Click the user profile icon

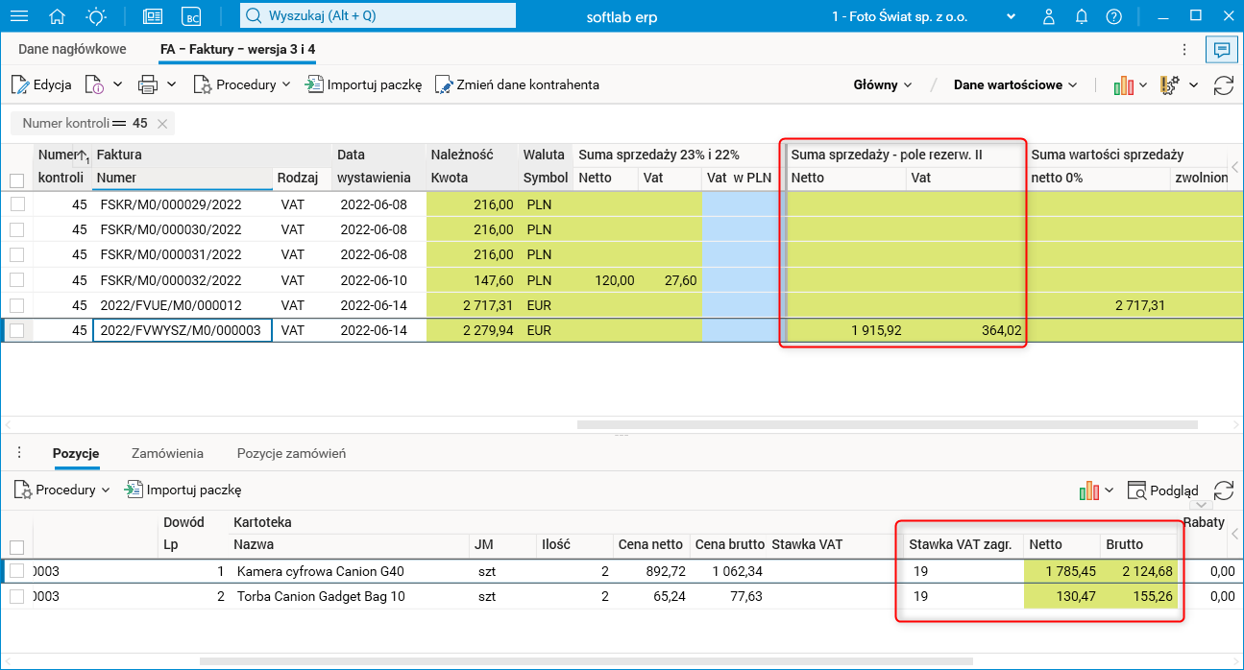point(1049,16)
